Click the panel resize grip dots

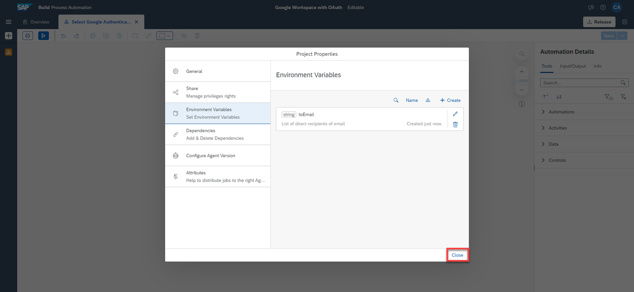point(534,168)
